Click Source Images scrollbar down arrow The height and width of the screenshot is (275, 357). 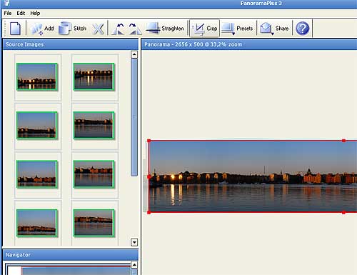click(134, 242)
